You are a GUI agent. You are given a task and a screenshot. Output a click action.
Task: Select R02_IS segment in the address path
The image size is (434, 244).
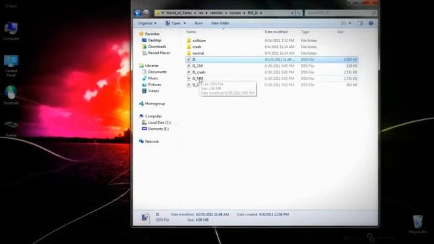click(x=253, y=13)
